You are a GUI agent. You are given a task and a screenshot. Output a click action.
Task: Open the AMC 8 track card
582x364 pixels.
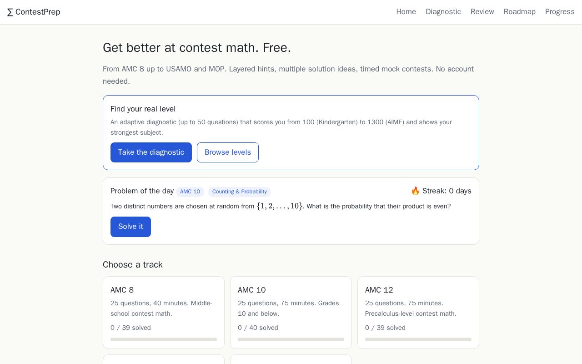(x=164, y=313)
